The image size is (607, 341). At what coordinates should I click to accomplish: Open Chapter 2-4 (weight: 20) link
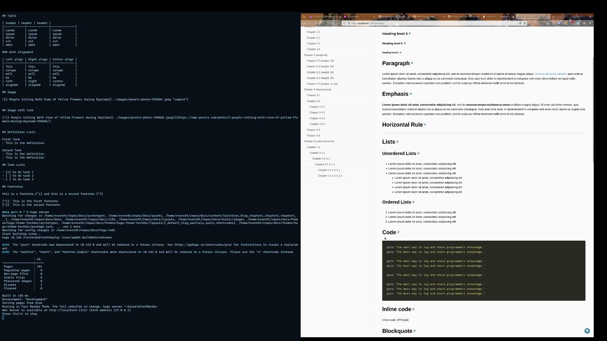tap(320, 66)
